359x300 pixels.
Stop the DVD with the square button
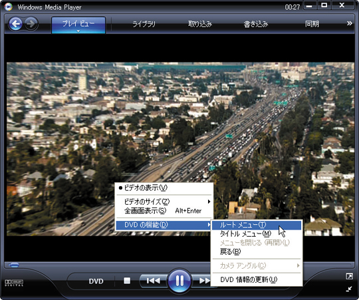coord(127,281)
